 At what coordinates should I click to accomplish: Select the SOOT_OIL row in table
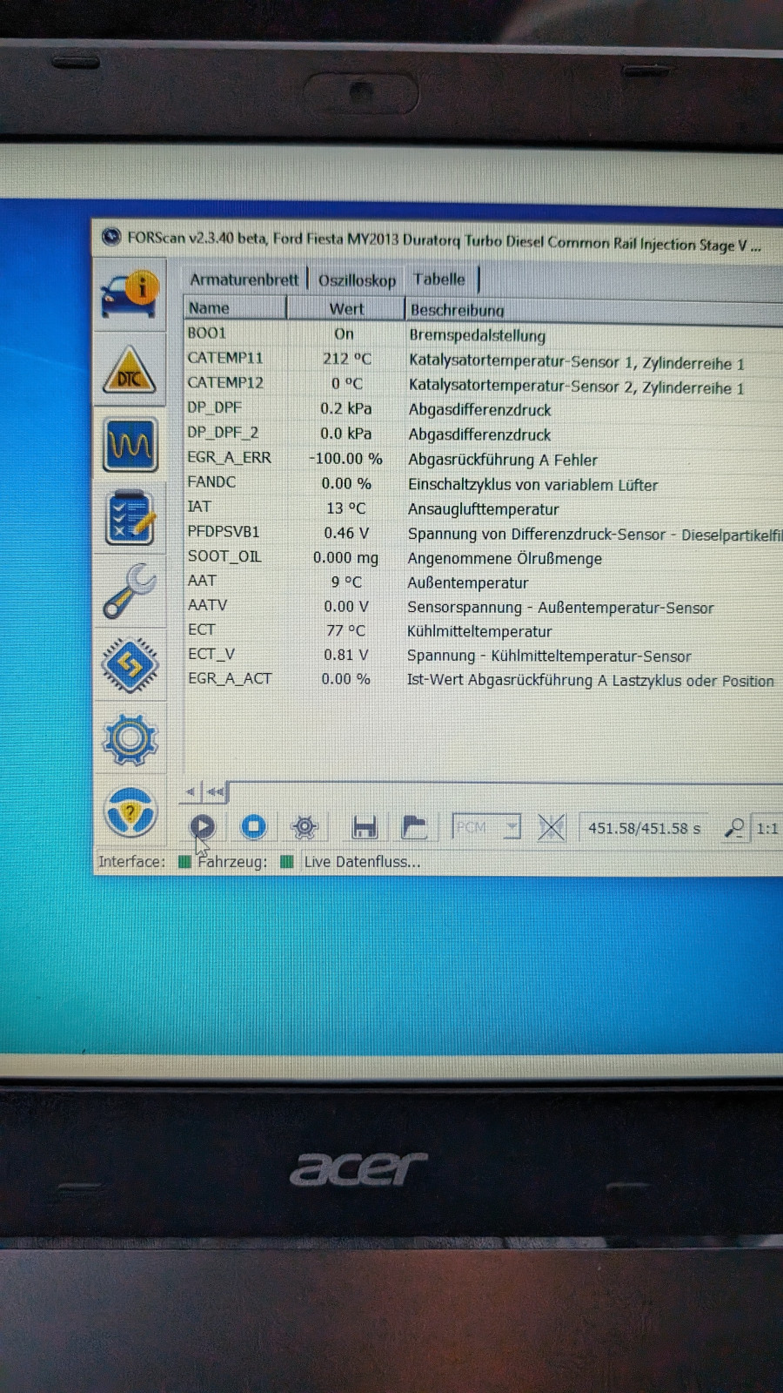click(224, 556)
